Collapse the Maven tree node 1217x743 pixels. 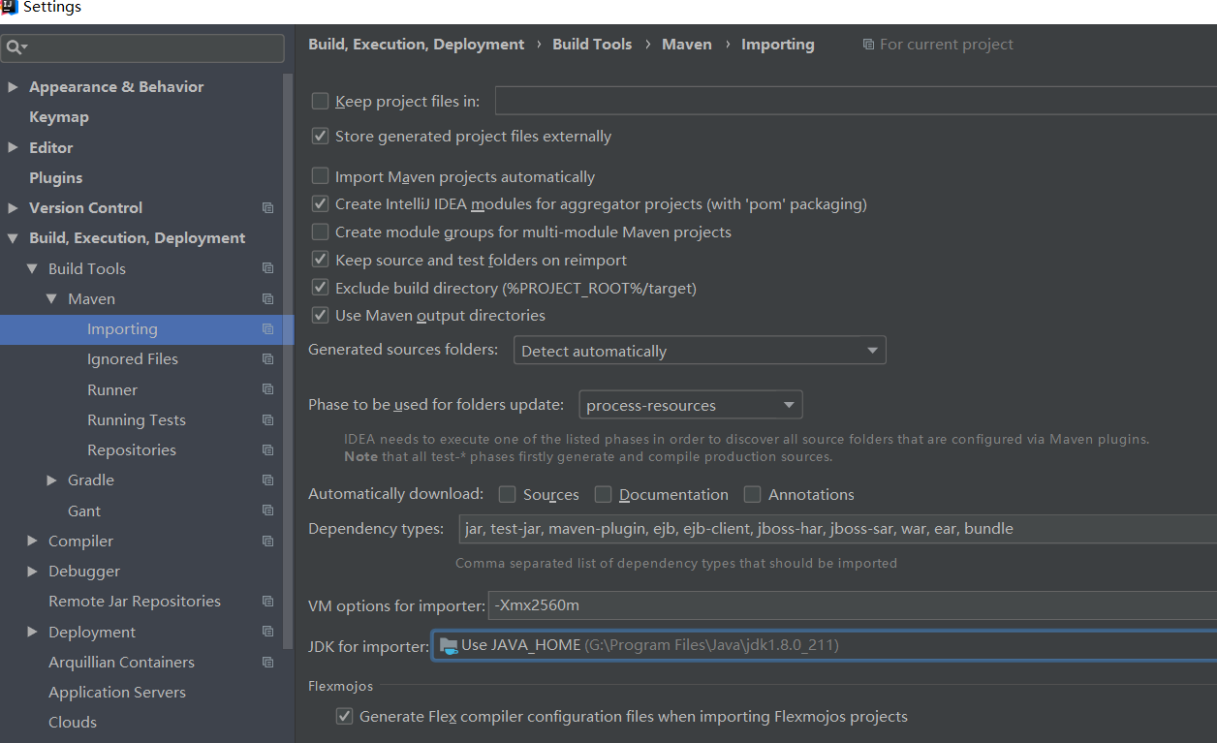[51, 299]
